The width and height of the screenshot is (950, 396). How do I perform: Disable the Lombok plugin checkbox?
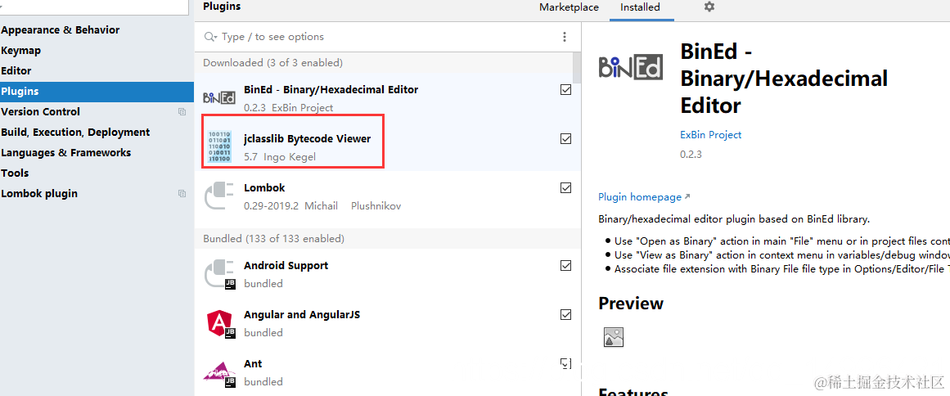pos(566,187)
